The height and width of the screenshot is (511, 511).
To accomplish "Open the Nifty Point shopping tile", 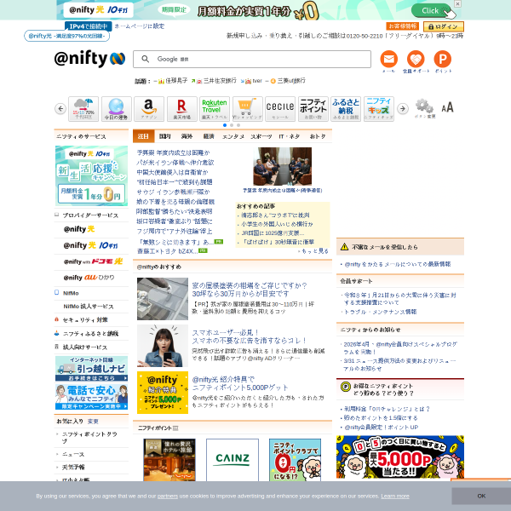I will click(313, 109).
